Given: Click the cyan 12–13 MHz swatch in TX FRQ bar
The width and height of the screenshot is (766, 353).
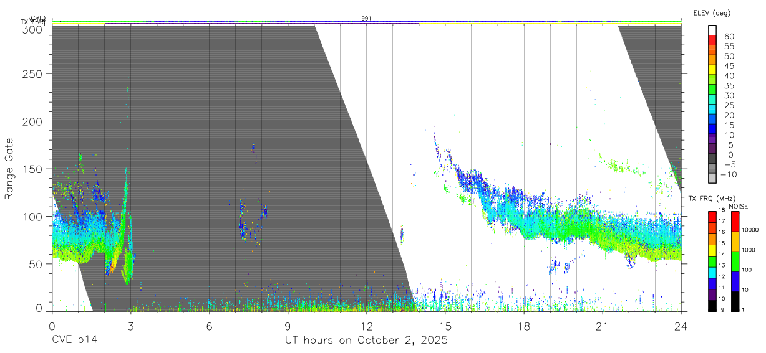Looking at the screenshot, I should click(712, 271).
